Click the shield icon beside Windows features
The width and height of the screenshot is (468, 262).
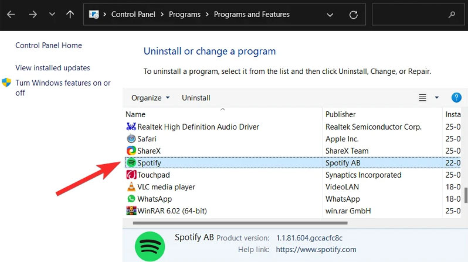click(x=6, y=83)
